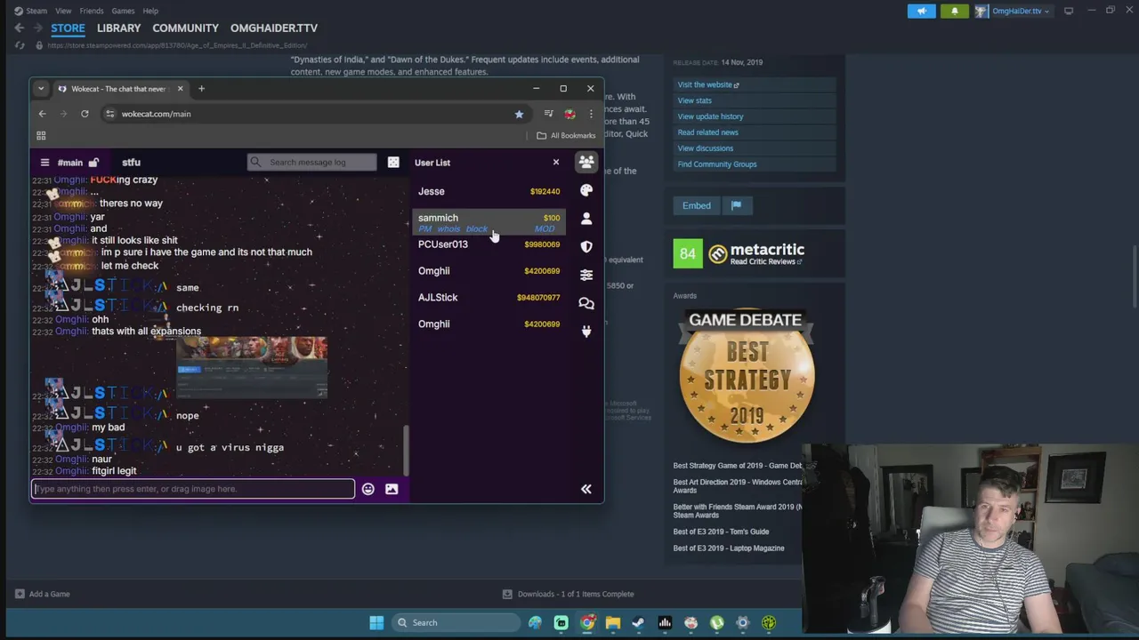Click View update history link
This screenshot has width=1139, height=640.
point(710,116)
